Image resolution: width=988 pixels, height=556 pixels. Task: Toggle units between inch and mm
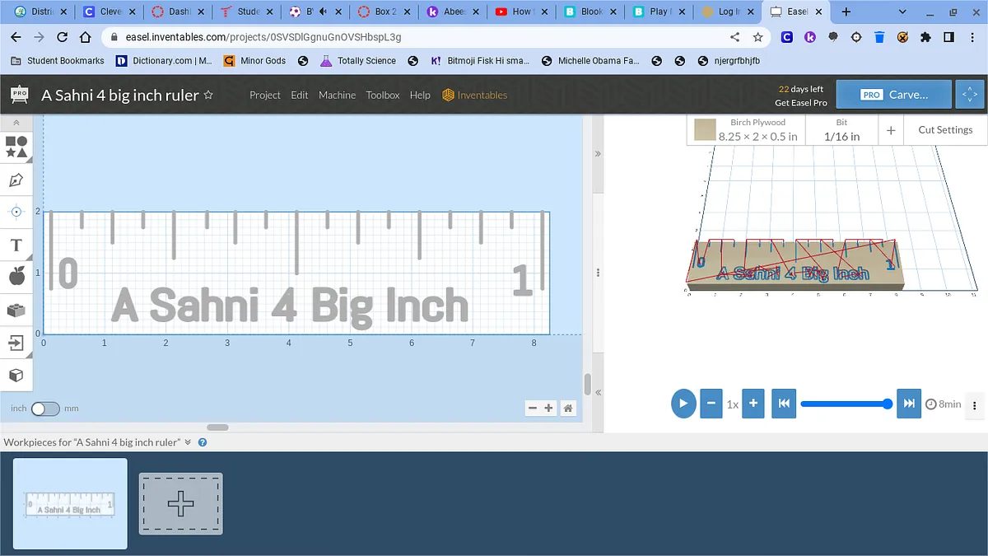click(x=45, y=409)
